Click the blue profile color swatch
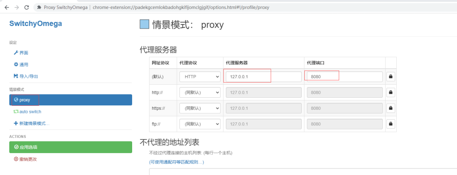The width and height of the screenshot is (457, 175). (x=145, y=24)
